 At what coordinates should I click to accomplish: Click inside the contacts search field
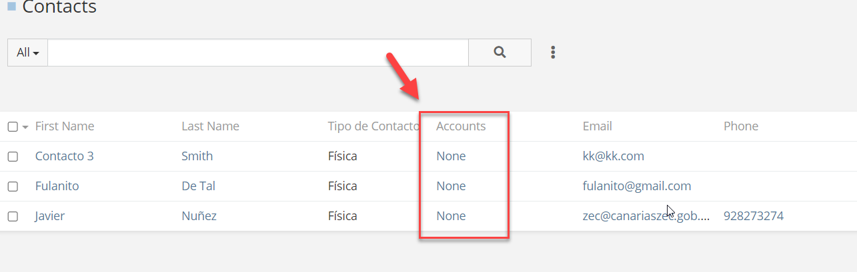pos(257,53)
